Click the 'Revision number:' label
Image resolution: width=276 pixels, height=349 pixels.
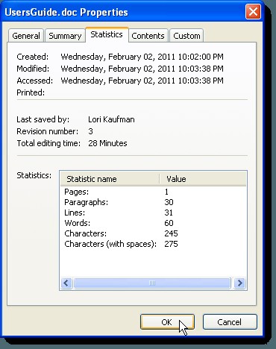pos(47,131)
